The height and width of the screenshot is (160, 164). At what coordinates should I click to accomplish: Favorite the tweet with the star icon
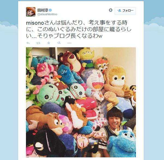[49, 43]
